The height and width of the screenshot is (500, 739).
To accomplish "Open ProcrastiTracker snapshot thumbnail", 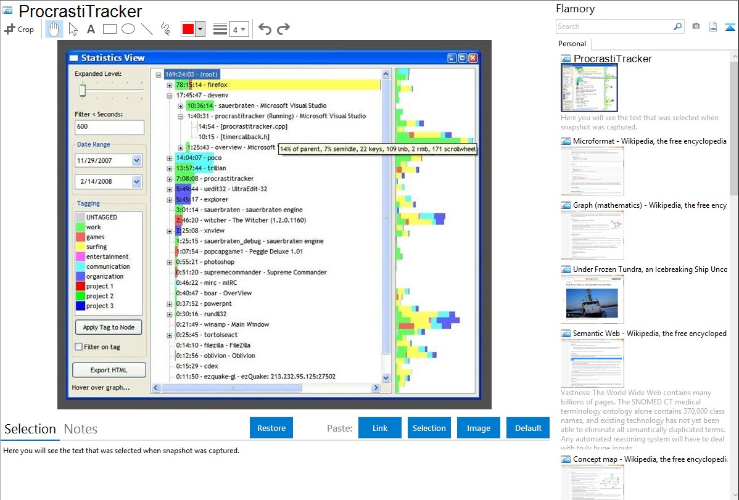I will coord(589,88).
